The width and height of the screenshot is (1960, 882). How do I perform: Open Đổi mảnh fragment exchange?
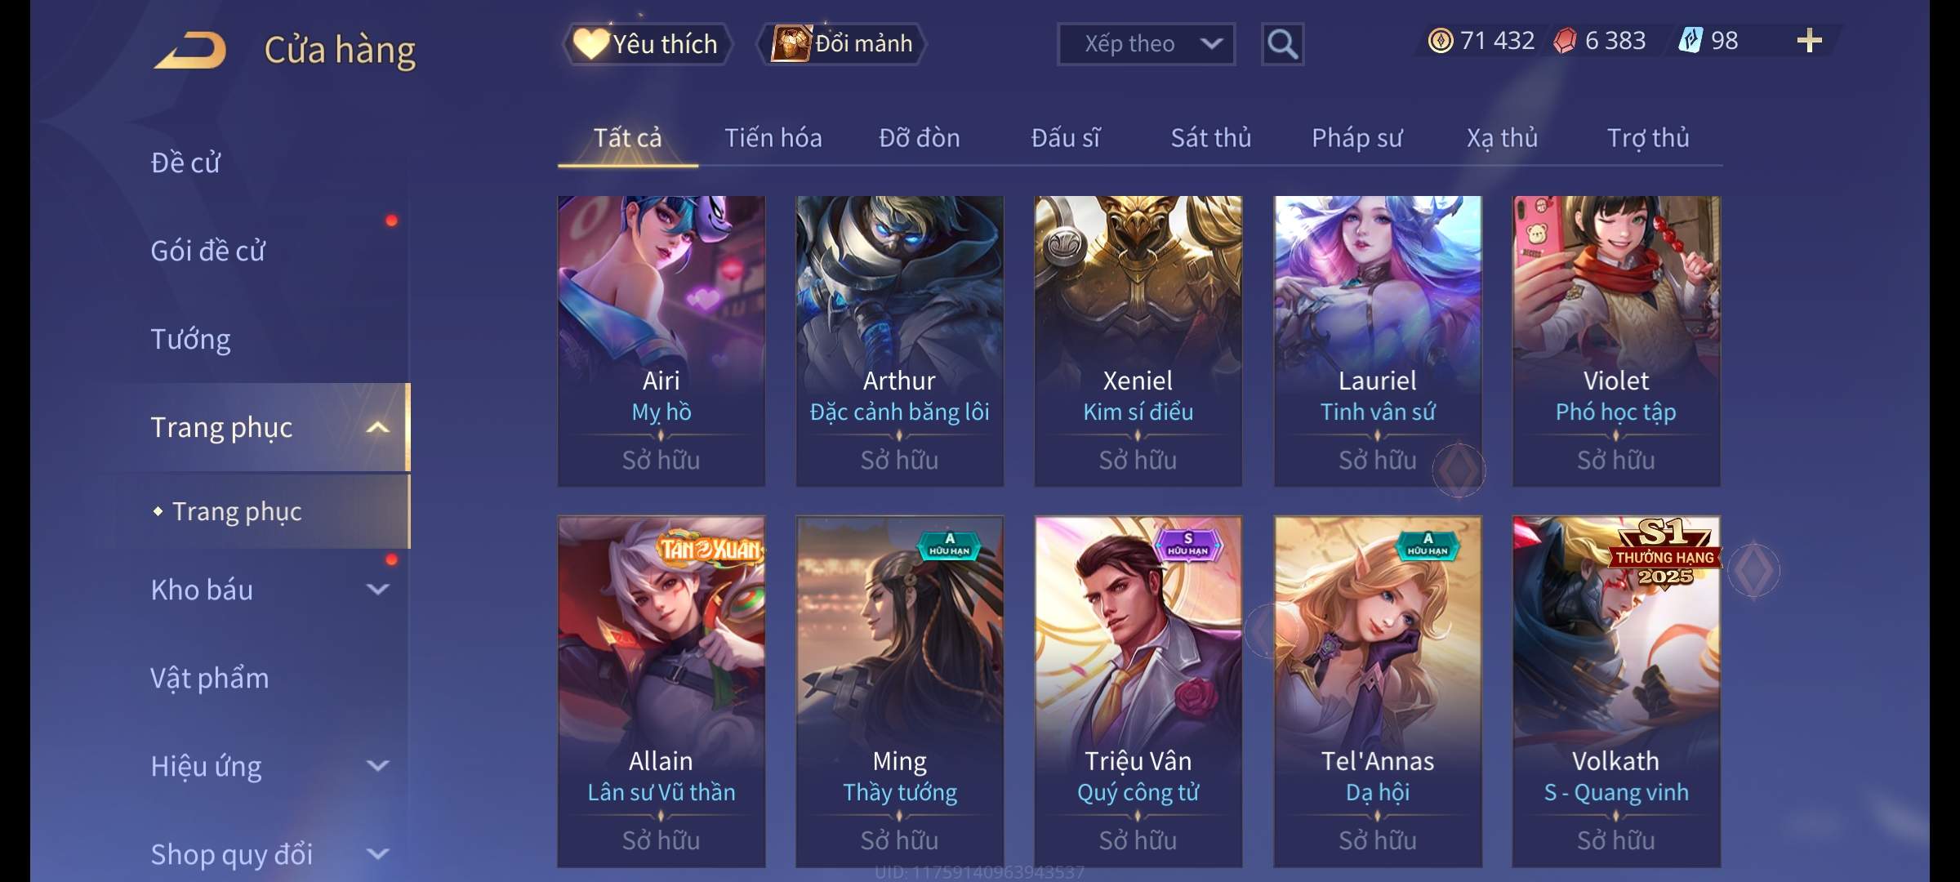click(842, 43)
